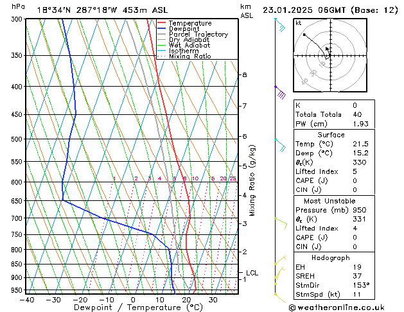Image resolution: width=404 pixels, height=312 pixels.
Task: Click the Surface section heading
Action: pos(331,135)
